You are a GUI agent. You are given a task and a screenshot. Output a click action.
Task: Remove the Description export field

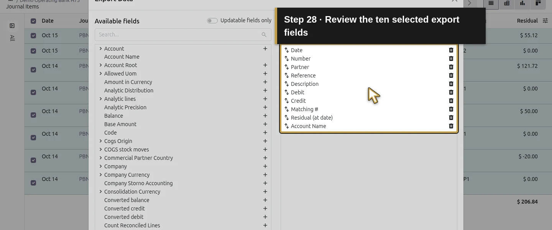[451, 84]
